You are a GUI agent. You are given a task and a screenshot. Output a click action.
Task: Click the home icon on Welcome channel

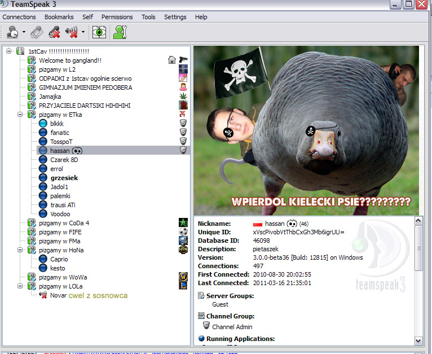click(x=172, y=60)
